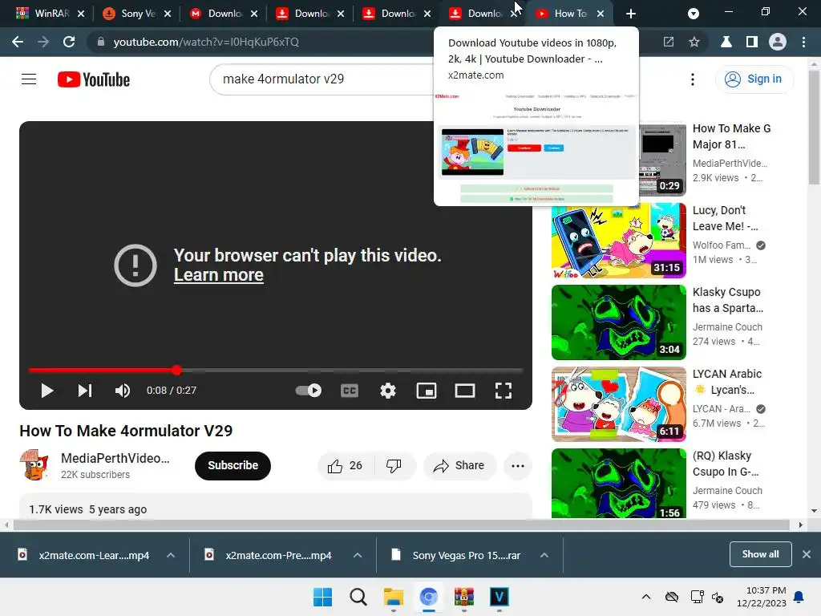This screenshot has width=821, height=616.
Task: Open File Explorer from the taskbar
Action: tap(393, 597)
